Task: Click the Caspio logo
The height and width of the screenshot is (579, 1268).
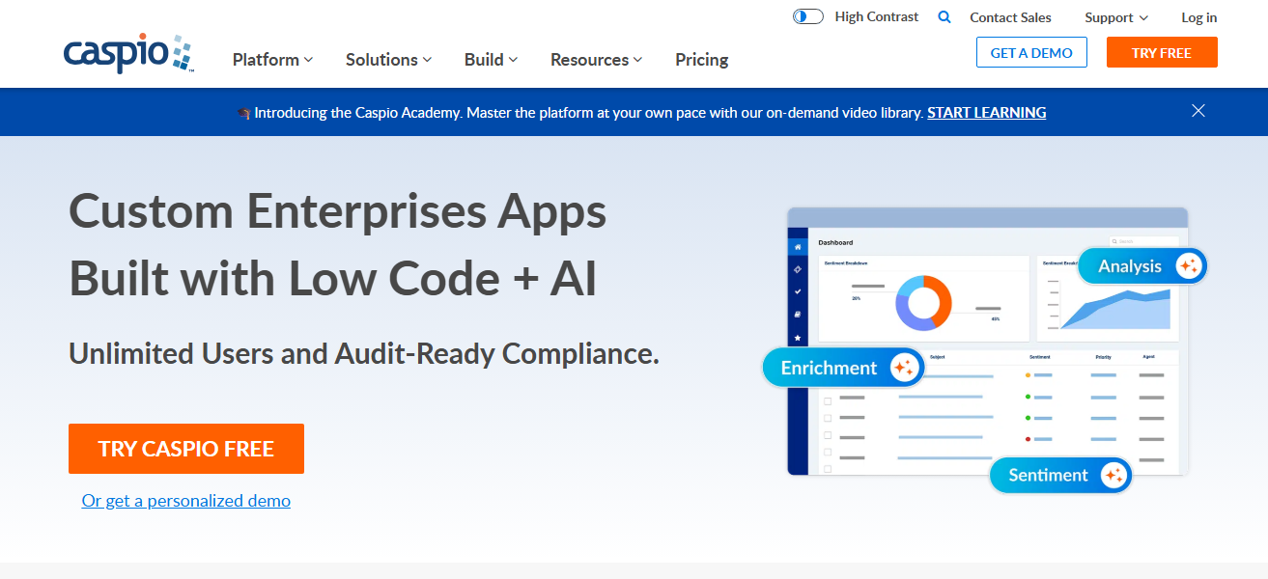Action: pyautogui.click(x=128, y=54)
